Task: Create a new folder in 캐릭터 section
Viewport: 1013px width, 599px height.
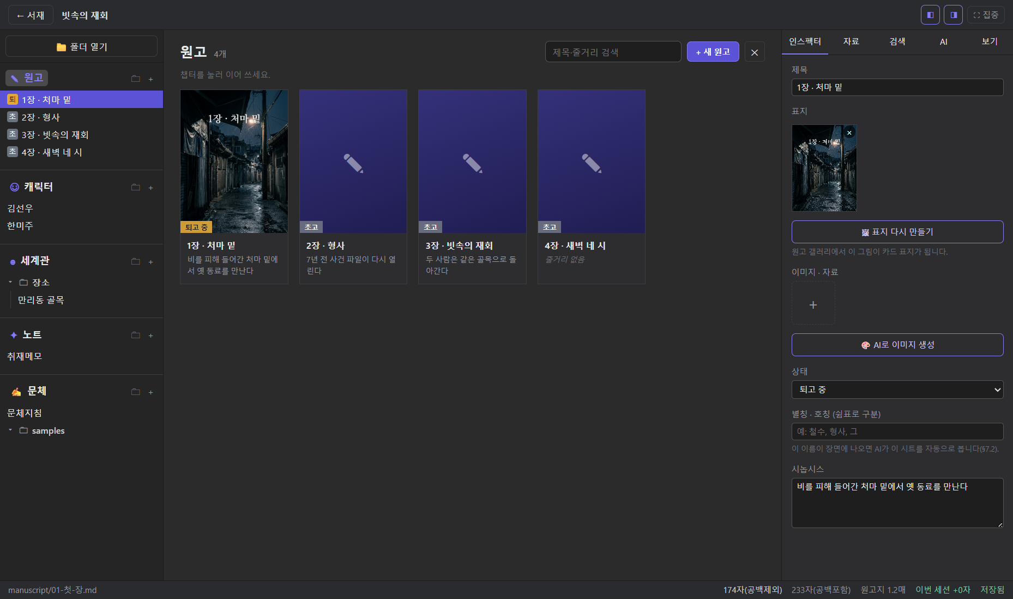Action: [136, 187]
